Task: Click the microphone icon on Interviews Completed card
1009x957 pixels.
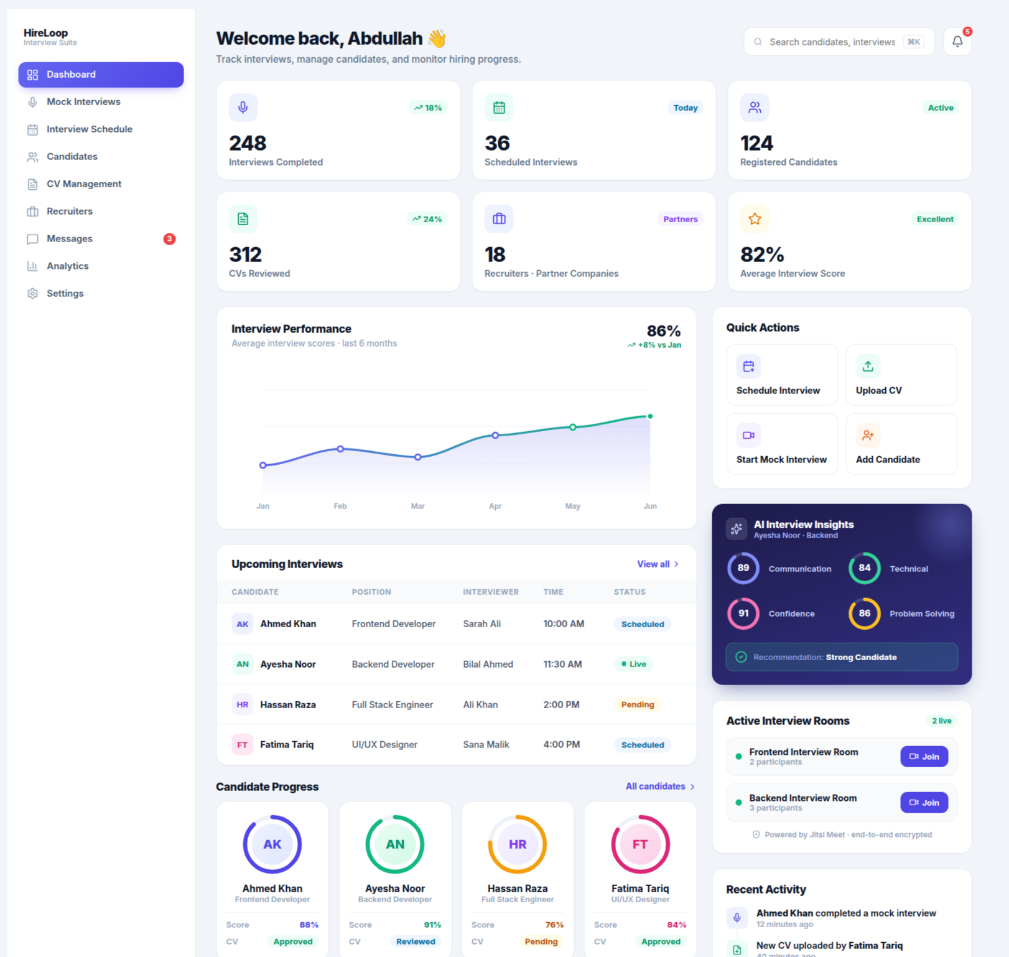Action: (x=243, y=108)
